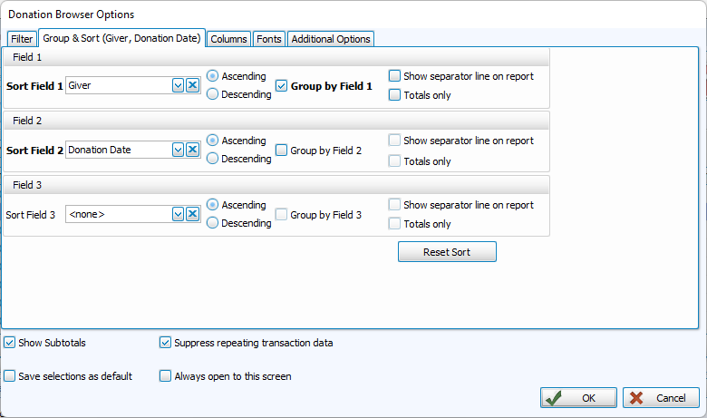Clear Sort Field 2 with X icon

click(192, 150)
